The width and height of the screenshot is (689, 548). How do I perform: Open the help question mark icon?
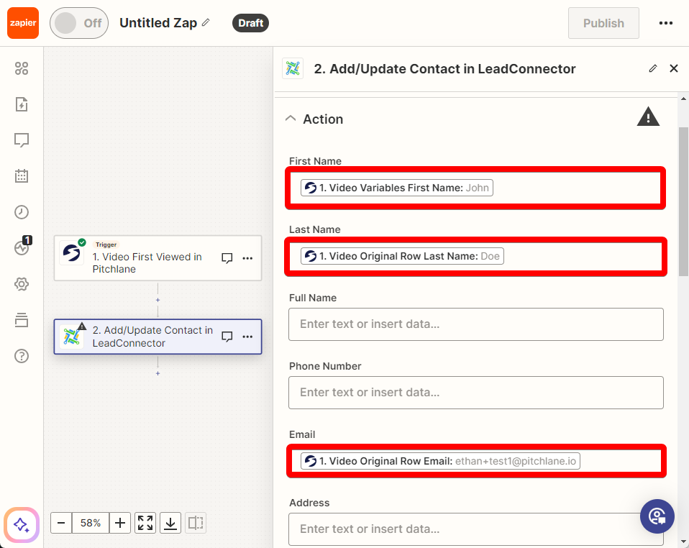[x=22, y=356]
